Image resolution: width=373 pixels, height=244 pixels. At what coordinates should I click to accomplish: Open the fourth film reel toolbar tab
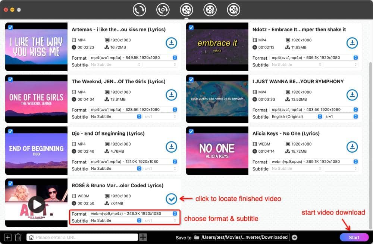(210, 10)
